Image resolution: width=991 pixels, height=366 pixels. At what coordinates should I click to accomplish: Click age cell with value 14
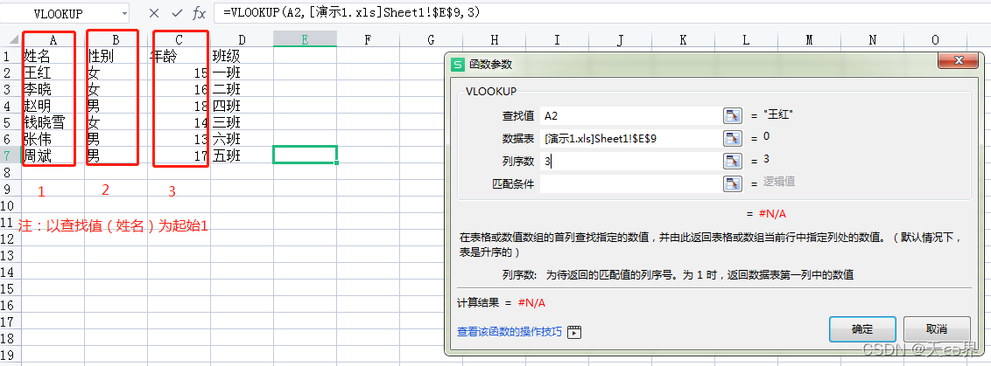[179, 122]
